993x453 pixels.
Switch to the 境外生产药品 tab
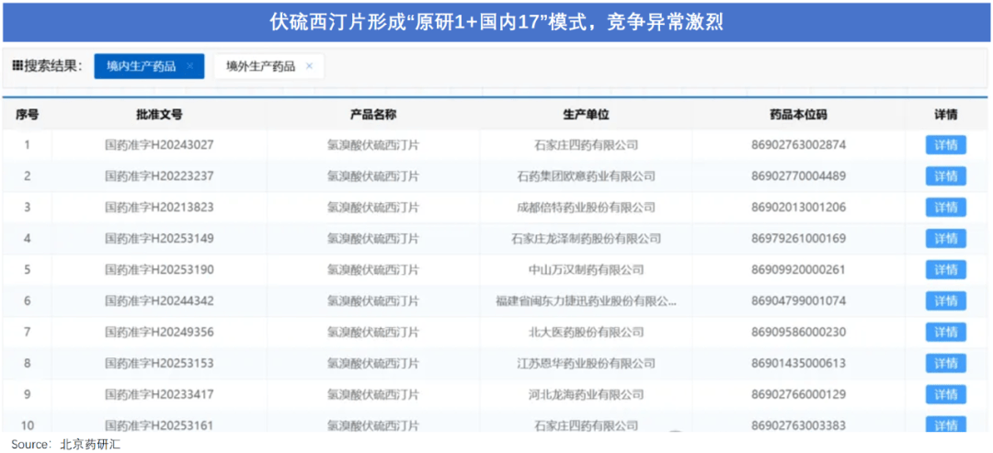pos(269,66)
